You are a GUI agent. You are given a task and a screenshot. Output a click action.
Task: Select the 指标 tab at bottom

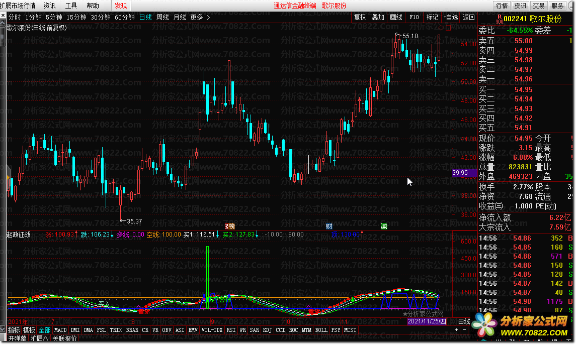14,330
